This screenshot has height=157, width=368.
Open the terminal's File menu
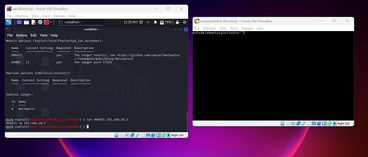click(10, 35)
